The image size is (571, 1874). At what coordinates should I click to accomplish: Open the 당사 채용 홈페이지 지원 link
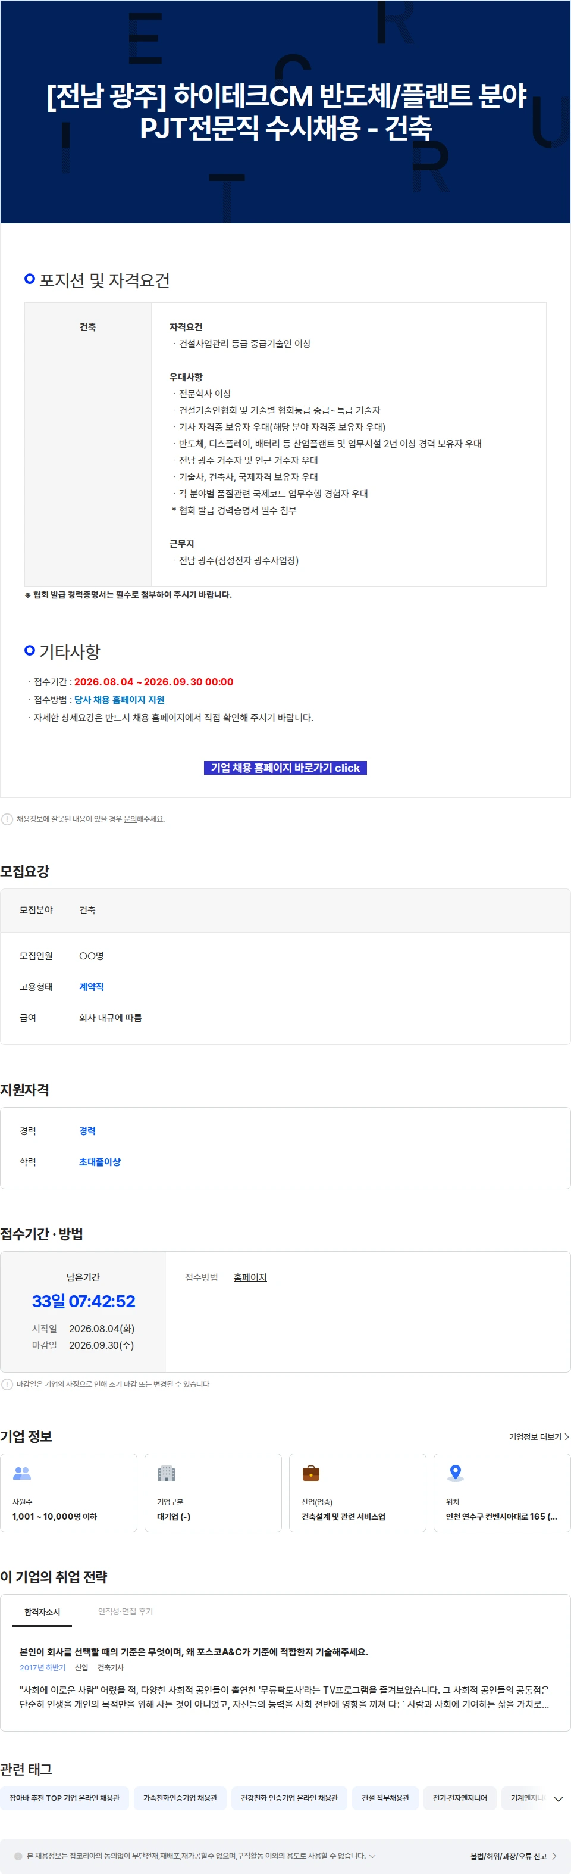(x=119, y=700)
